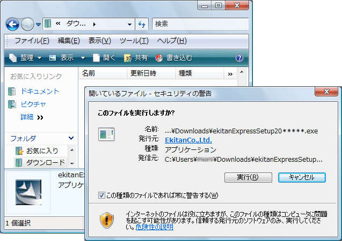
Task: Open the ツール(T) menu
Action: [134, 41]
